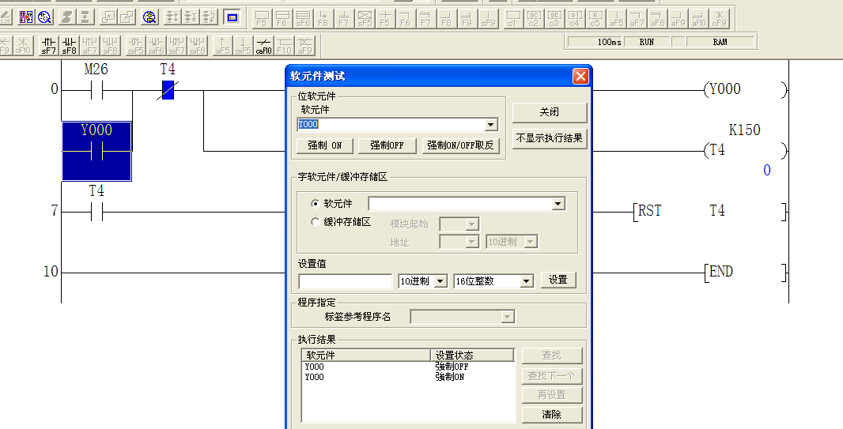This screenshot has width=843, height=429.
Task: Click the caF10 invert operation result icon
Action: [264, 43]
